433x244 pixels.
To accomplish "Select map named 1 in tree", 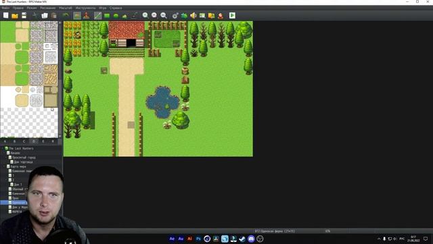I will point(13,176).
